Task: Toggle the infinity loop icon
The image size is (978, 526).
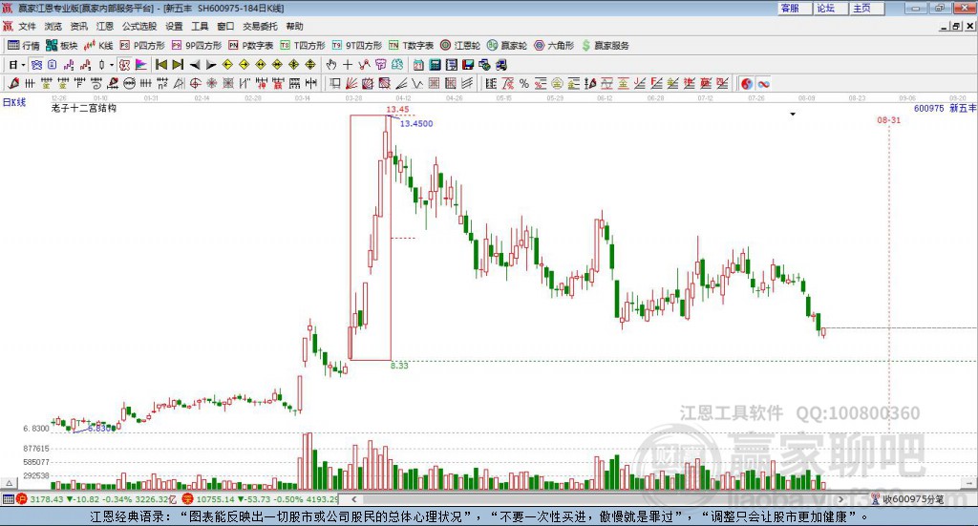Action: pyautogui.click(x=763, y=83)
